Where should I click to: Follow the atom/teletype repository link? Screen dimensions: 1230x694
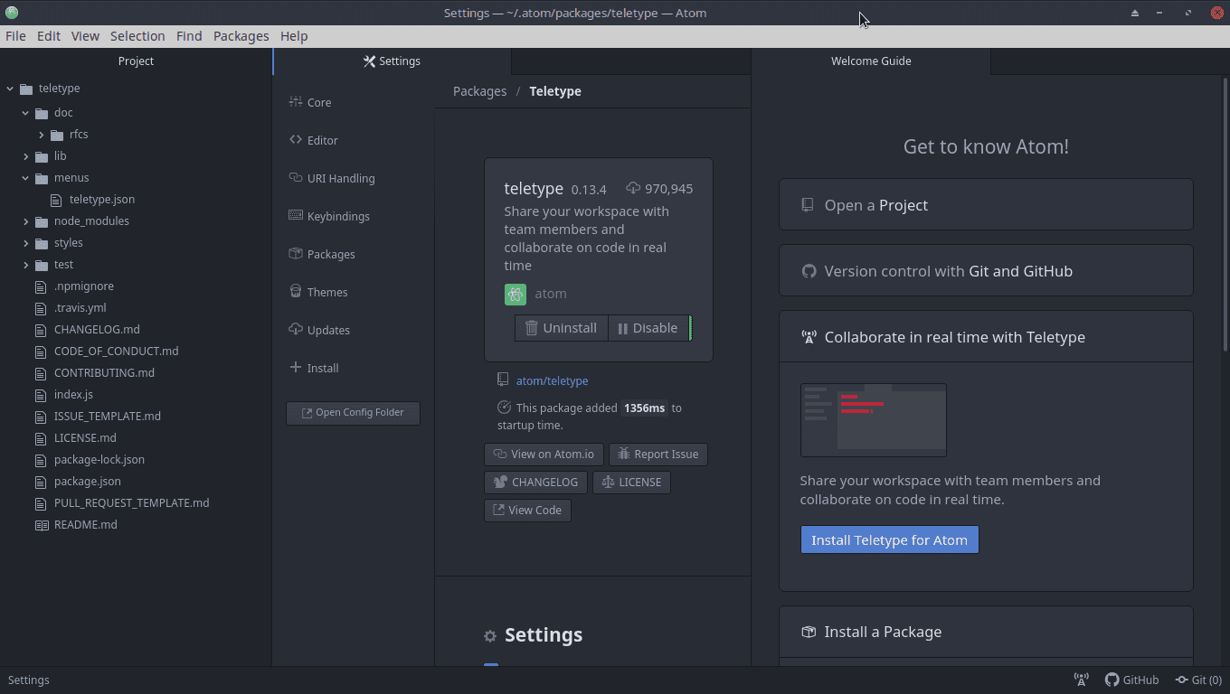coord(552,381)
